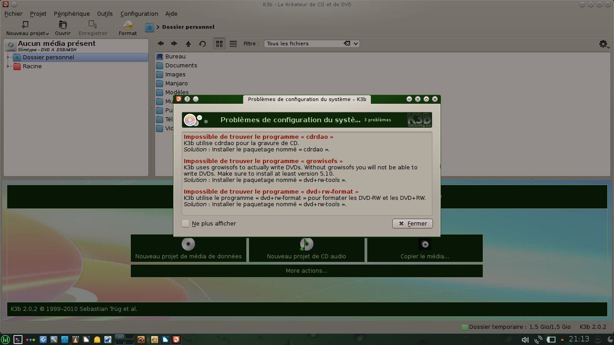
Task: Click the Dossier temporaire status bar entry
Action: [516, 327]
